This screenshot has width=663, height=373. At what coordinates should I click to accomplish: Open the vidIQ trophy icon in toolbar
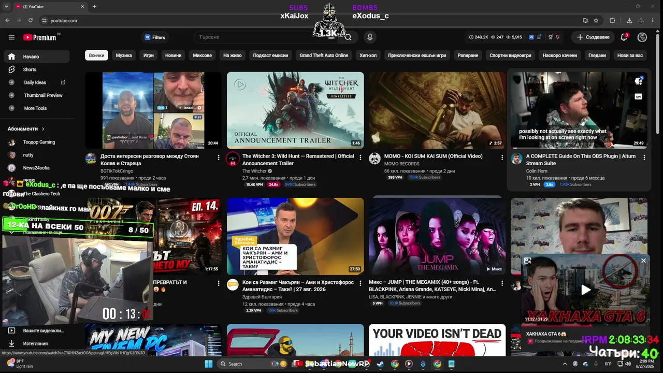tap(550, 37)
